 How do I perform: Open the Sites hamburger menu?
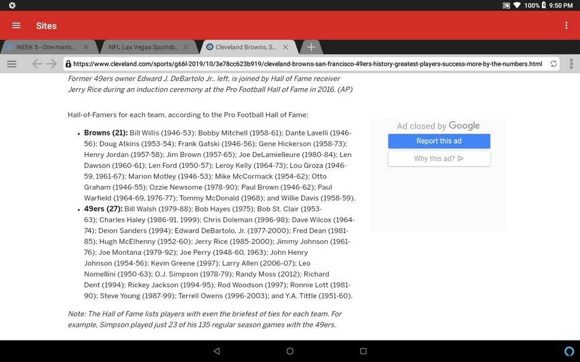[16, 25]
